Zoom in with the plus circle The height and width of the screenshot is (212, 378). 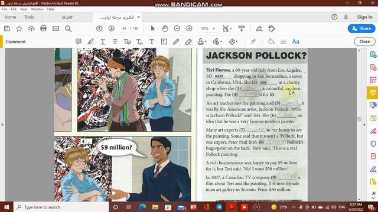pyautogui.click(x=189, y=29)
